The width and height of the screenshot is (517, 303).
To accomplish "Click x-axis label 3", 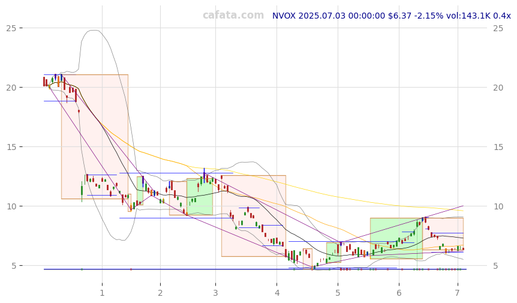I will pyautogui.click(x=216, y=293).
